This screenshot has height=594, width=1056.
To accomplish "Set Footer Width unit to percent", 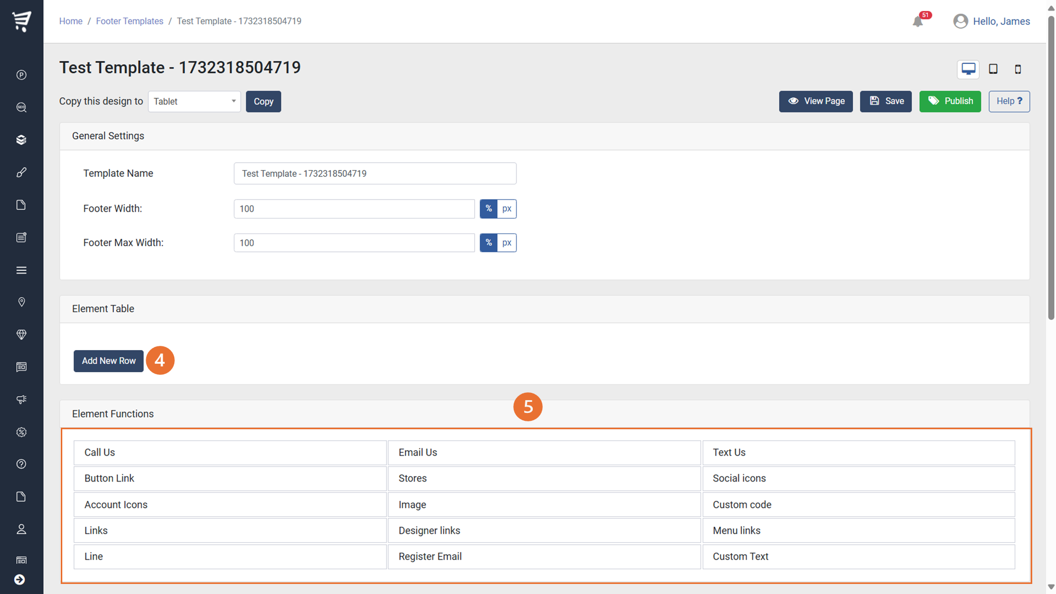I will pos(488,209).
